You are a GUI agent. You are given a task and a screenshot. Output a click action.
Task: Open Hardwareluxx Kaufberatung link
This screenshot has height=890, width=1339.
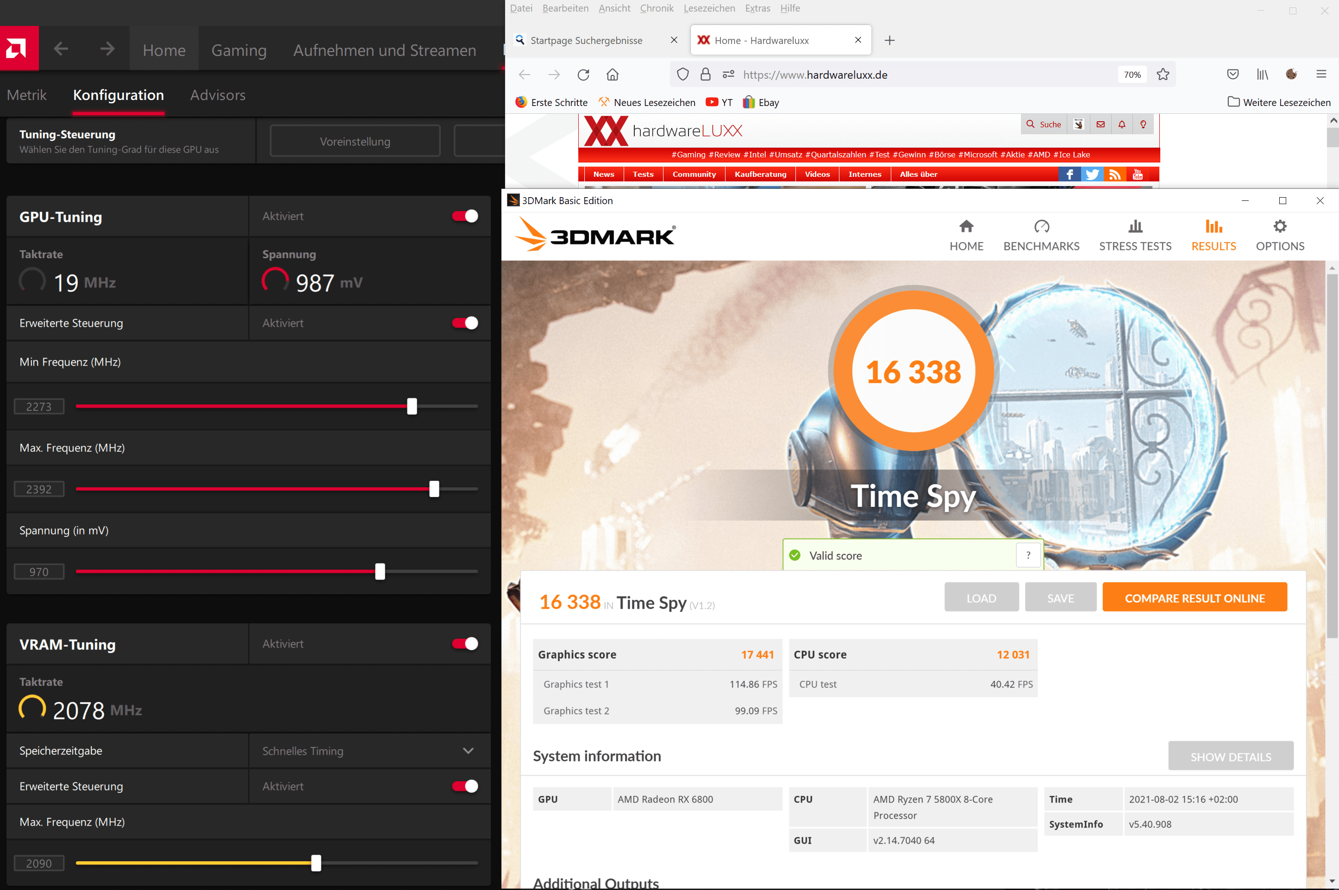coord(760,174)
